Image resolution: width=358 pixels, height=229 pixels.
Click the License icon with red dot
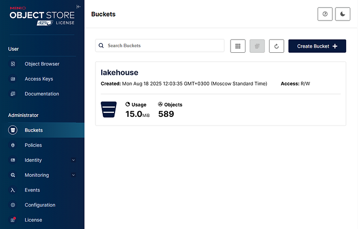(13, 220)
